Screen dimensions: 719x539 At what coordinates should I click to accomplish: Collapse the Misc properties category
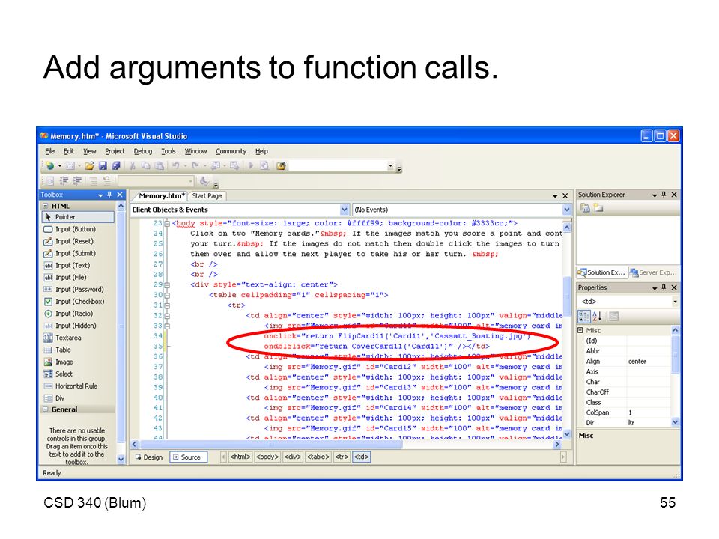[580, 330]
